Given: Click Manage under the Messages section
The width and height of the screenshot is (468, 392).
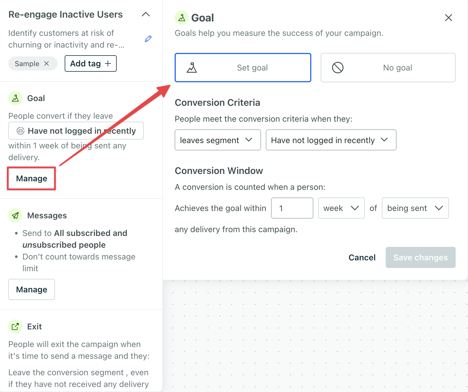Looking at the screenshot, I should (x=31, y=289).
